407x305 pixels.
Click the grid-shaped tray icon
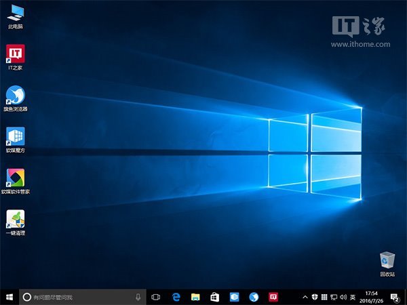point(324,297)
